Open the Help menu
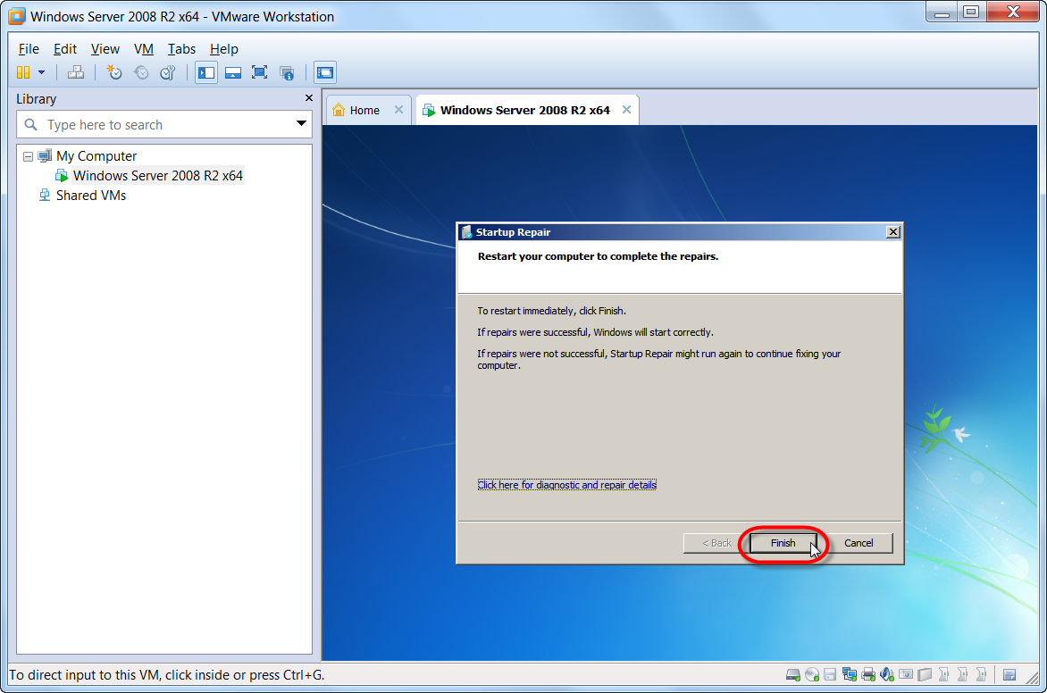 tap(223, 49)
